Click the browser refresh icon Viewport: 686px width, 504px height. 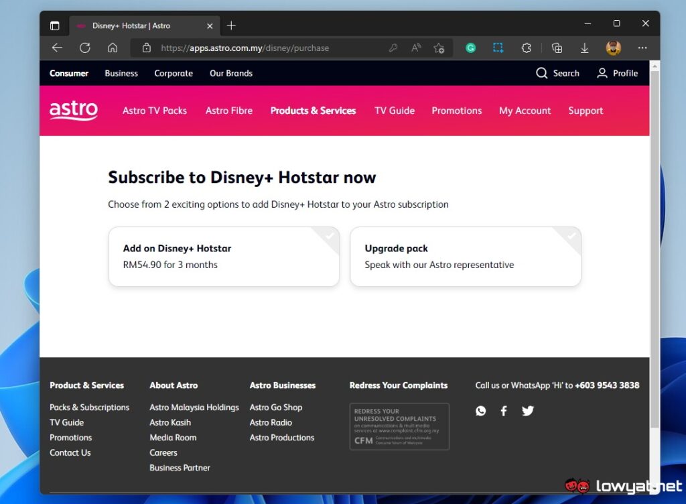(85, 48)
